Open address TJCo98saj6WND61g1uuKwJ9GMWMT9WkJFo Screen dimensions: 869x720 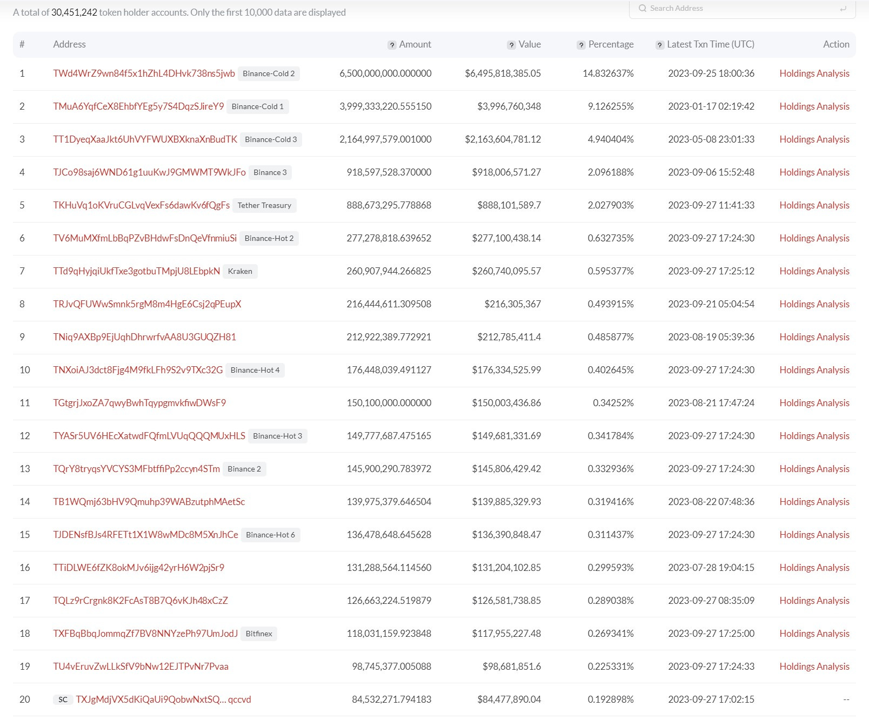pyautogui.click(x=149, y=172)
